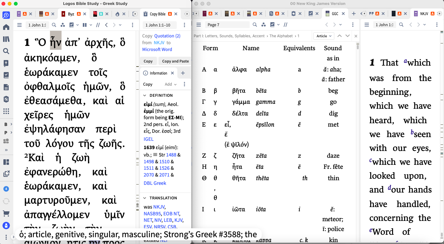Image resolution: width=444 pixels, height=244 pixels.
Task: Open the GGC panel hamburger menu
Action: 199,25
